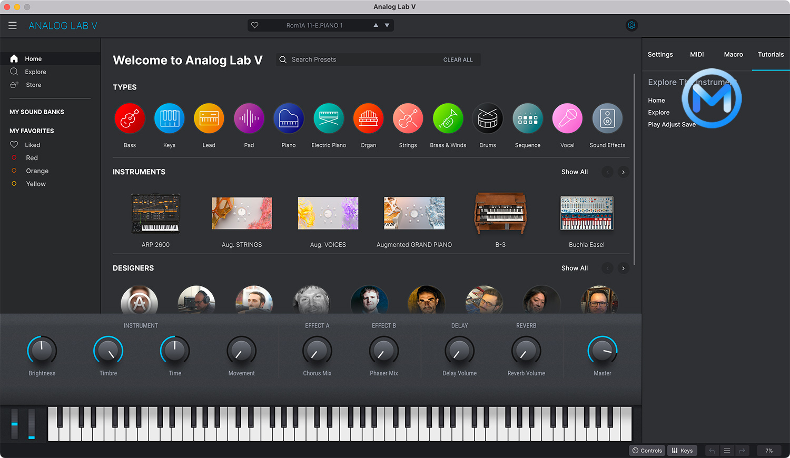This screenshot has width=790, height=458.
Task: Open the Tutorials tab
Action: pyautogui.click(x=771, y=54)
